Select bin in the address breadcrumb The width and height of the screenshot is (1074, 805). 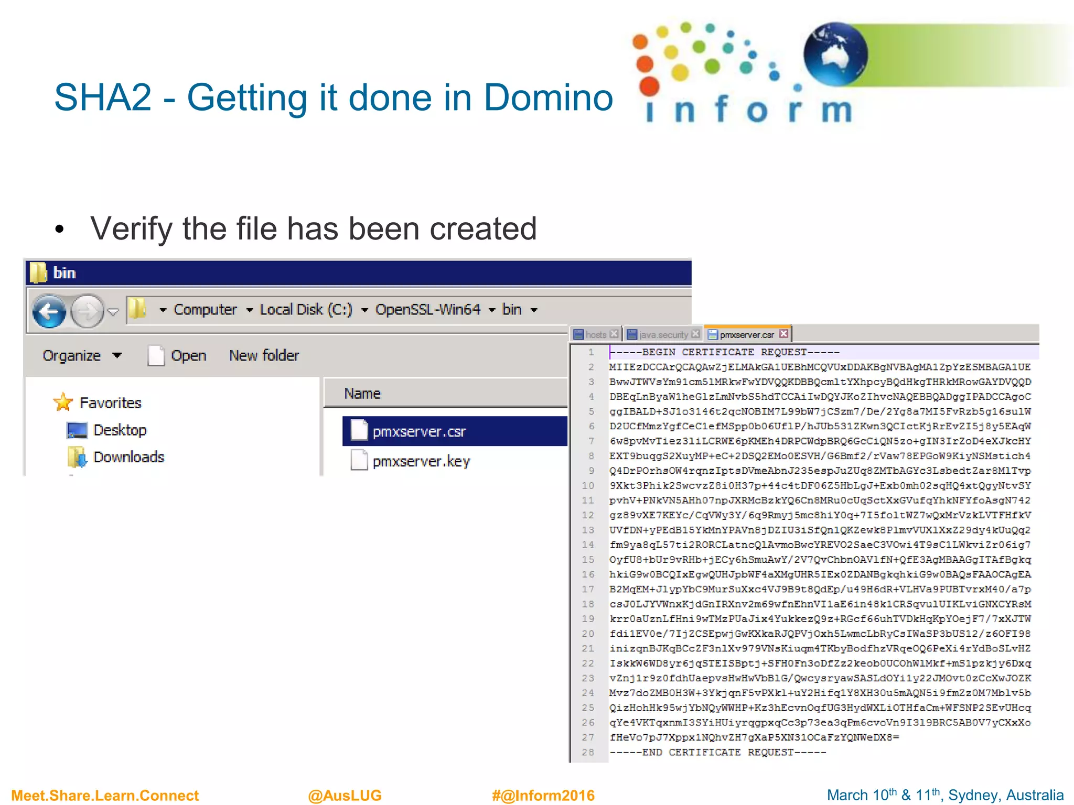(512, 310)
